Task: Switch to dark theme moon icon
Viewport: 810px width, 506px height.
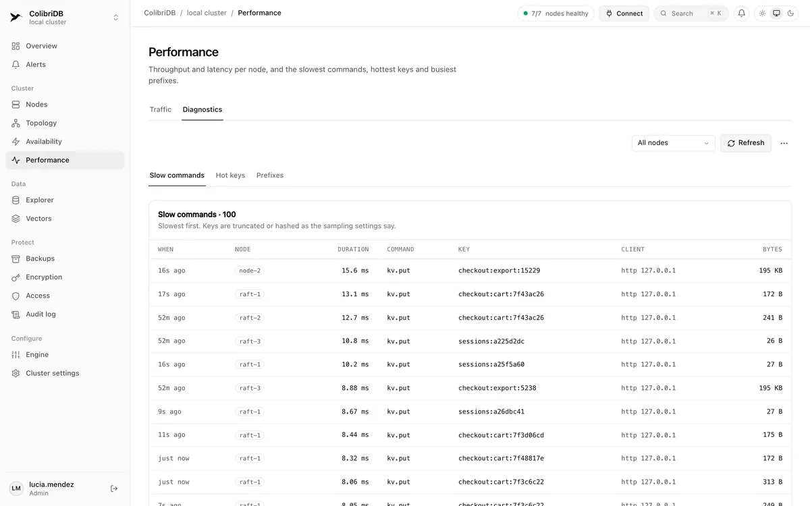Action: tap(790, 13)
